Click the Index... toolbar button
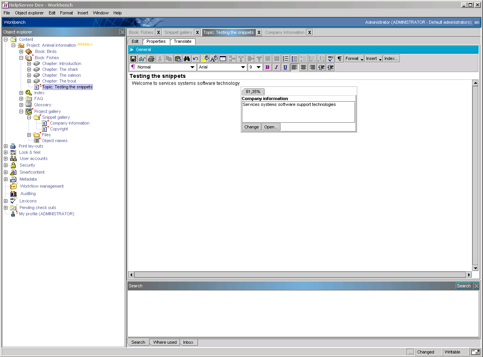The width and height of the screenshot is (483, 357). (391, 59)
